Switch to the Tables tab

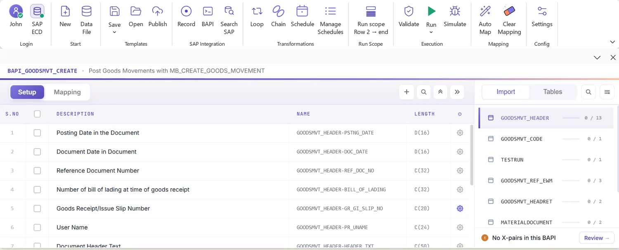click(x=553, y=92)
